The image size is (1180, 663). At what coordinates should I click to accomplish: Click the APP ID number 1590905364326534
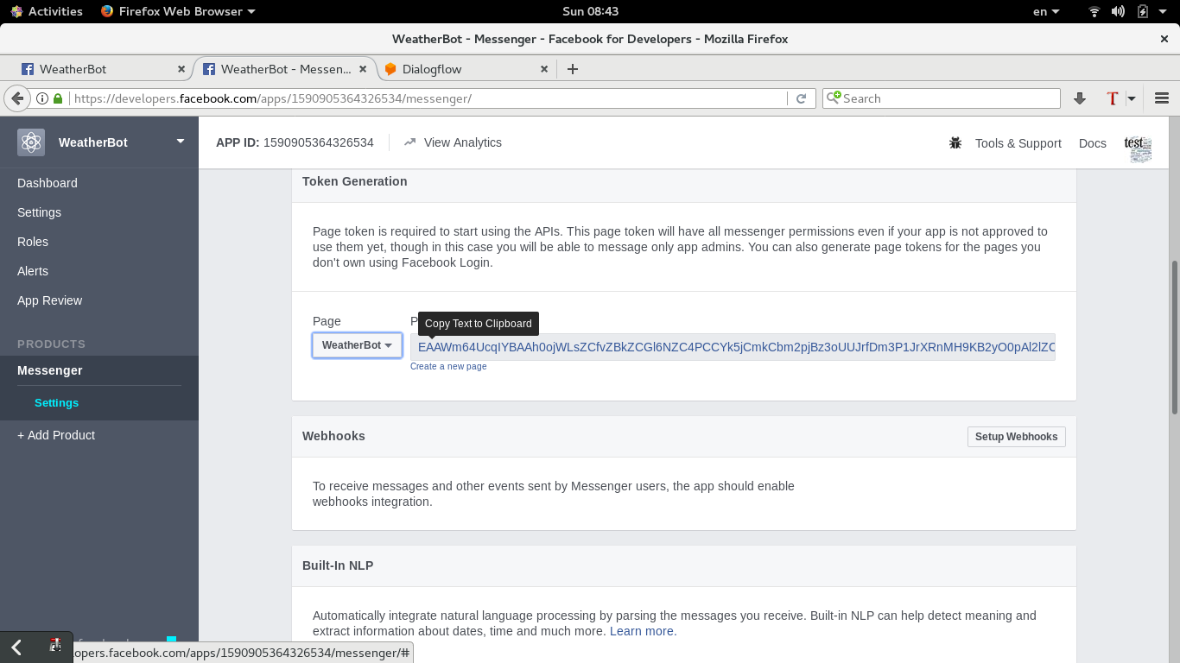319,142
